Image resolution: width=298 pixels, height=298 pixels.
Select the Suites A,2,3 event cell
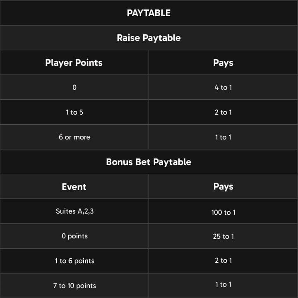(x=74, y=211)
